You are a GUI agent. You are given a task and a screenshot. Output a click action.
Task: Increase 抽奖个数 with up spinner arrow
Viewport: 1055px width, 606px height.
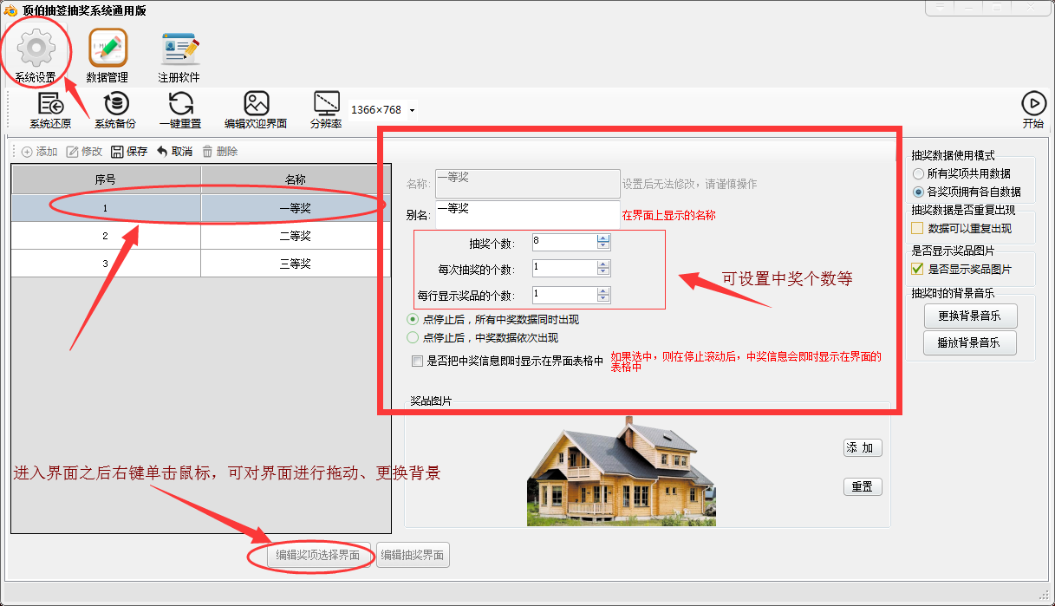click(603, 238)
